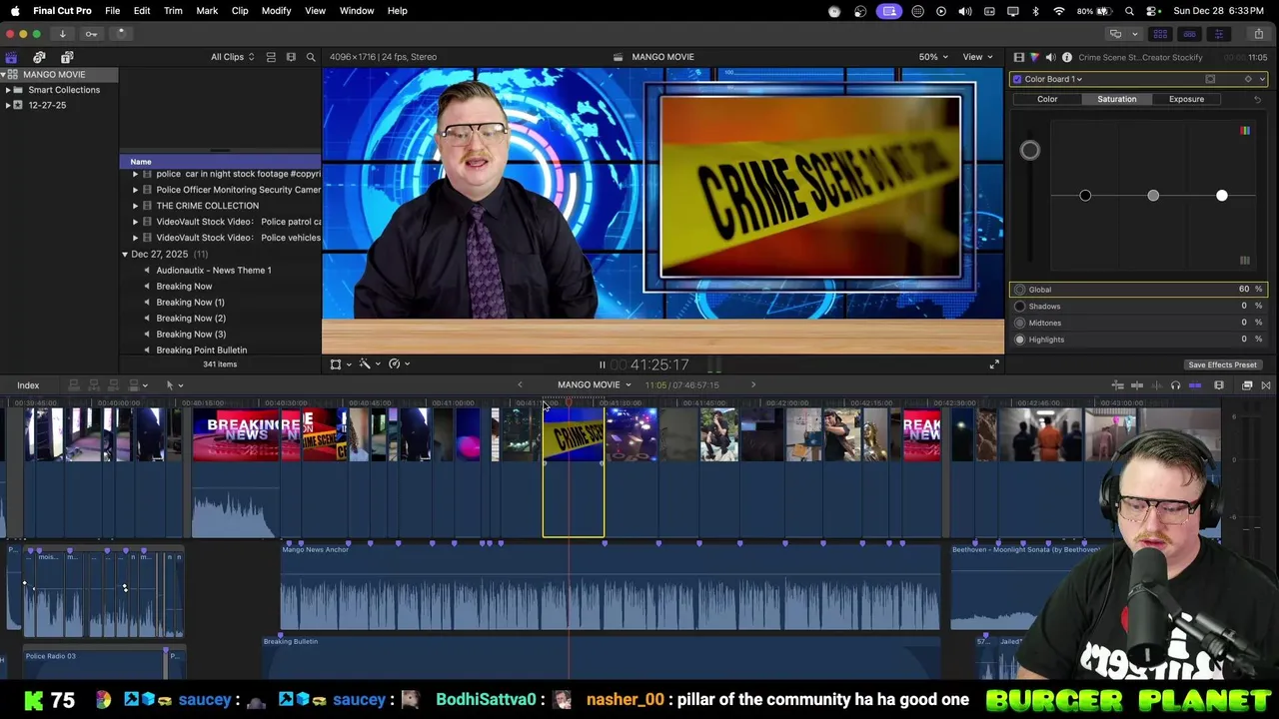This screenshot has height=719, width=1279.
Task: Open Titles and Generators sidebar
Action: [x=67, y=57]
